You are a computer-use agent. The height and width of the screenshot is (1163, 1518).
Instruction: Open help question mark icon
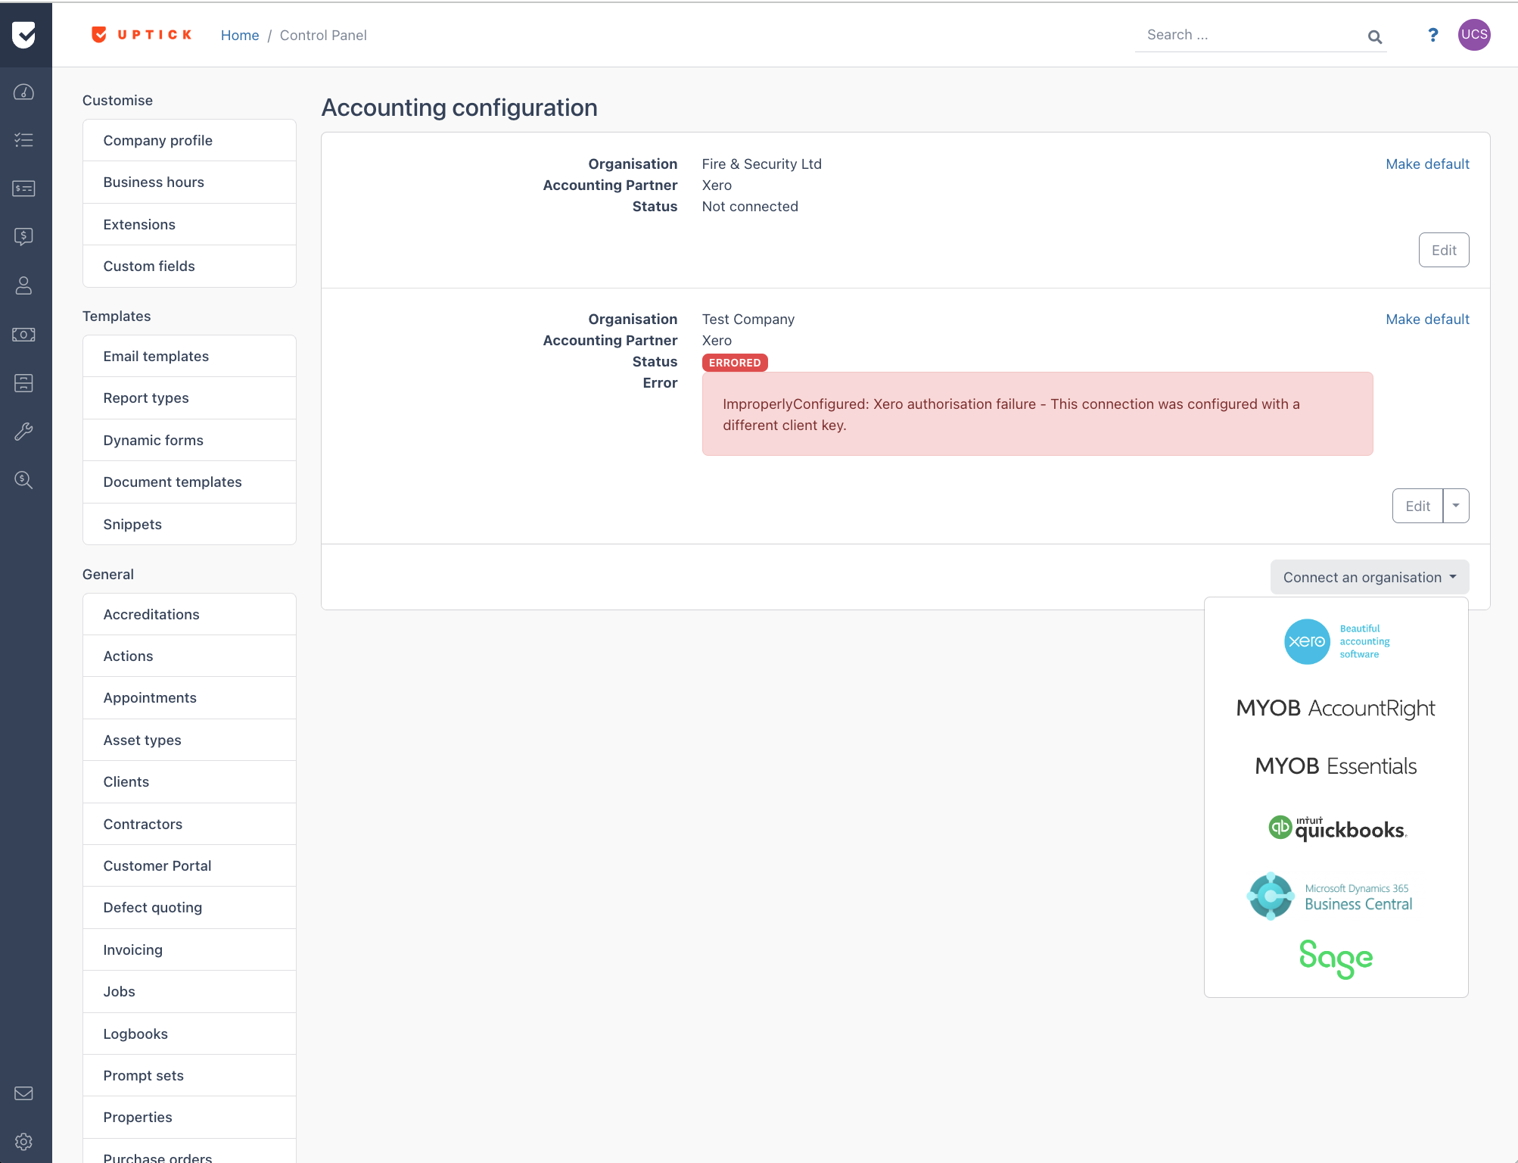point(1432,35)
